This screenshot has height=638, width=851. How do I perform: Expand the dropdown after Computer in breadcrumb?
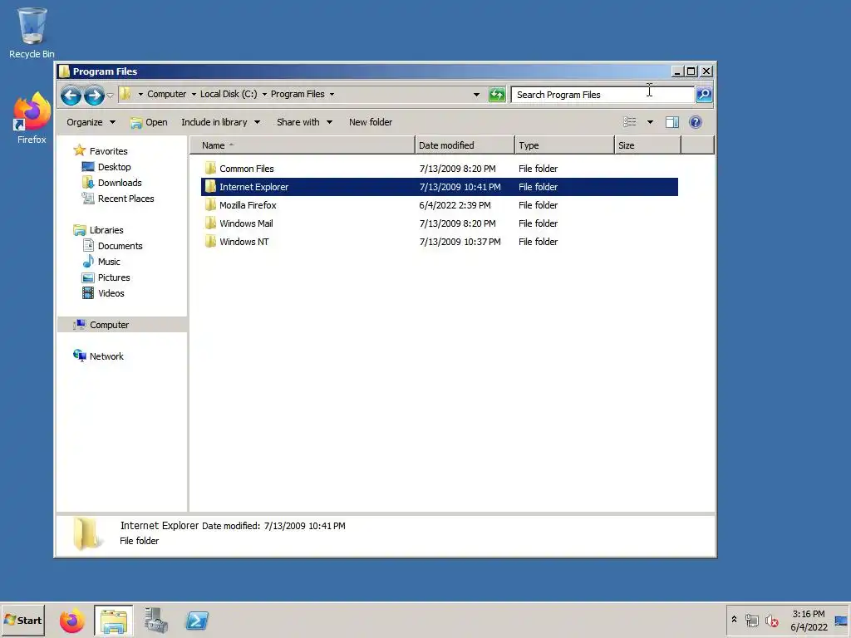pyautogui.click(x=193, y=95)
